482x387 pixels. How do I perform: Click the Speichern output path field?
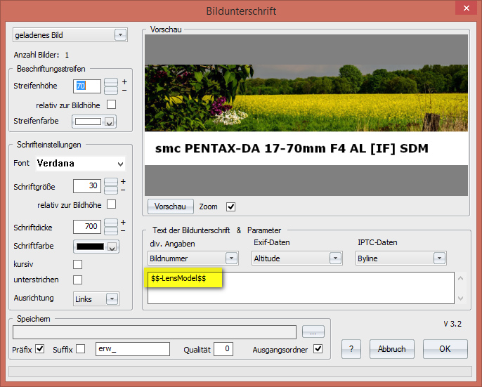coord(155,332)
